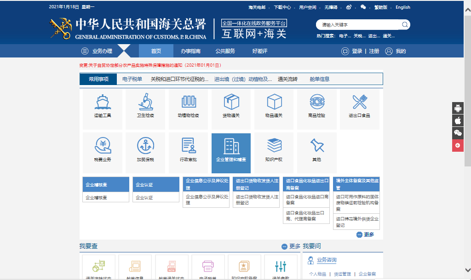
Task: Select 企业管理和稽查 building icon
Action: (231, 147)
